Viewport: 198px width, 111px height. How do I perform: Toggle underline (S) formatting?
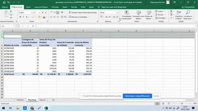point(27,17)
